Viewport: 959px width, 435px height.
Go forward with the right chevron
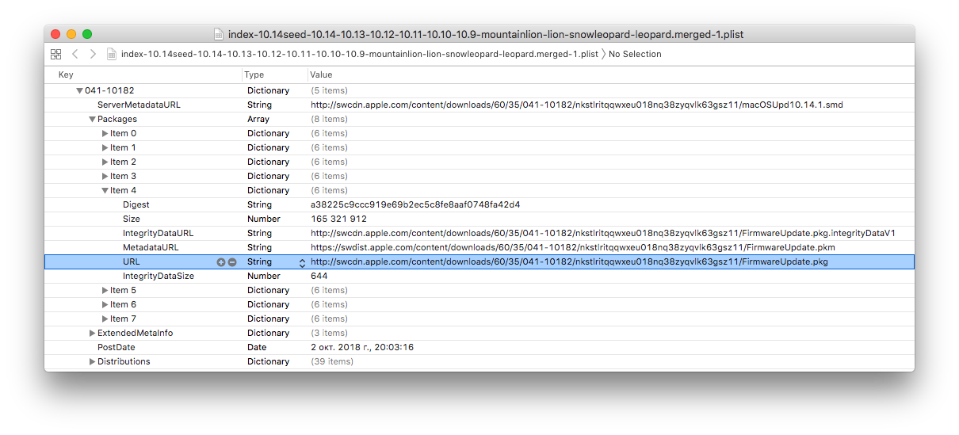coord(93,54)
